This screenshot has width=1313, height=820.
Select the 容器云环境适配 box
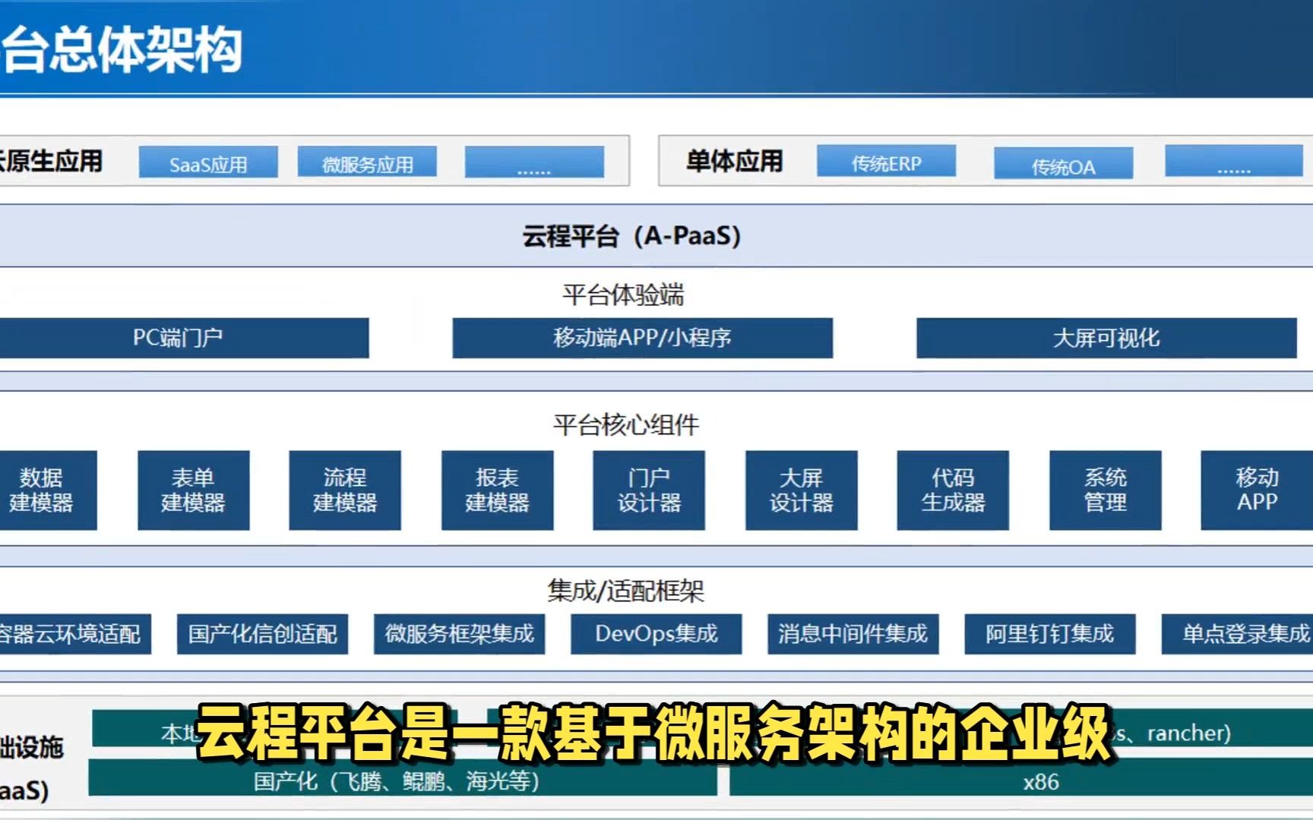point(74,634)
